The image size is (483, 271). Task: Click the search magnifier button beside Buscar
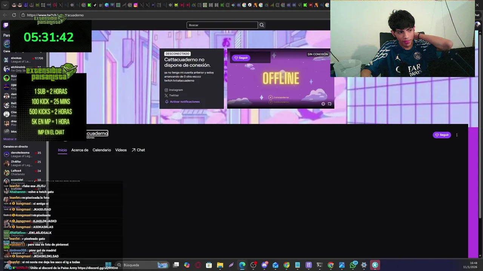[261, 25]
